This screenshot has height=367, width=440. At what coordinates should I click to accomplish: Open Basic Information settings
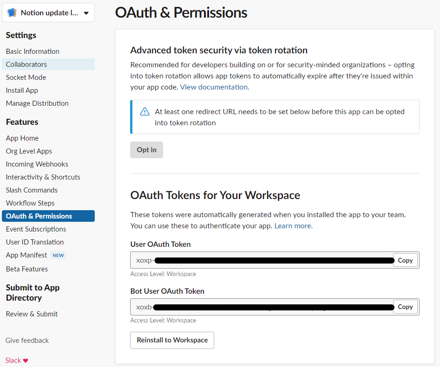[33, 51]
